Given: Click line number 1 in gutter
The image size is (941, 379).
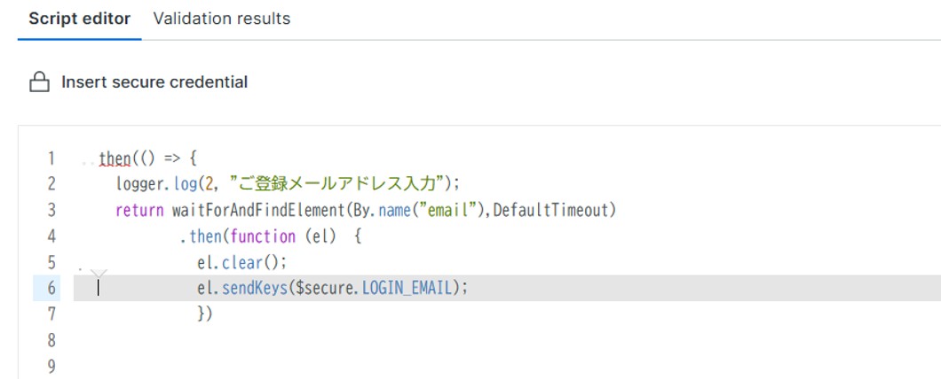Looking at the screenshot, I should [x=51, y=159].
